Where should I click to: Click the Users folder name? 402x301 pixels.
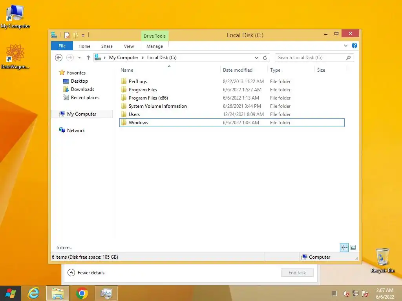(134, 114)
